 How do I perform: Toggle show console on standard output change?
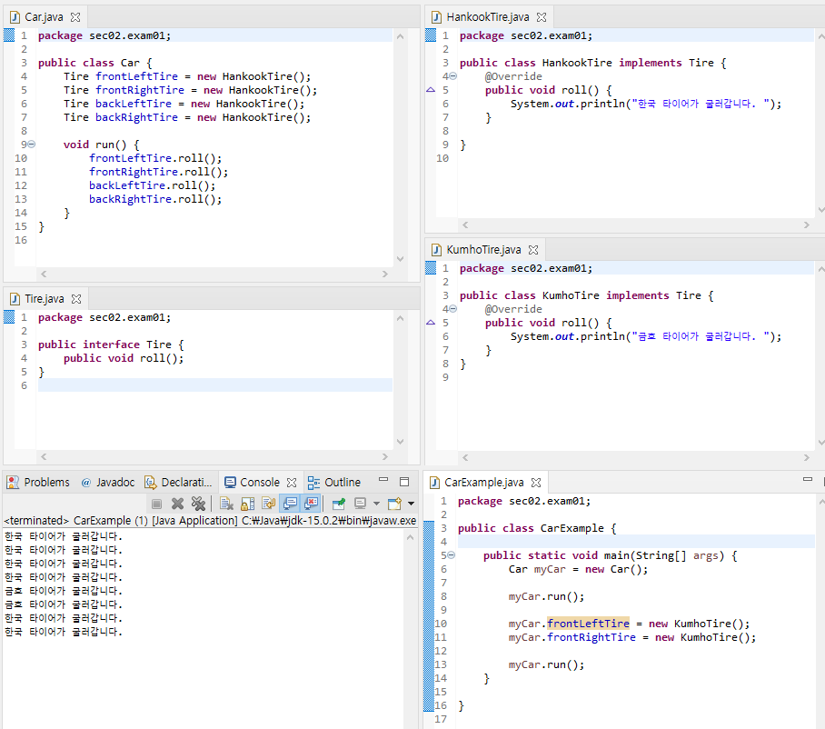tap(289, 504)
